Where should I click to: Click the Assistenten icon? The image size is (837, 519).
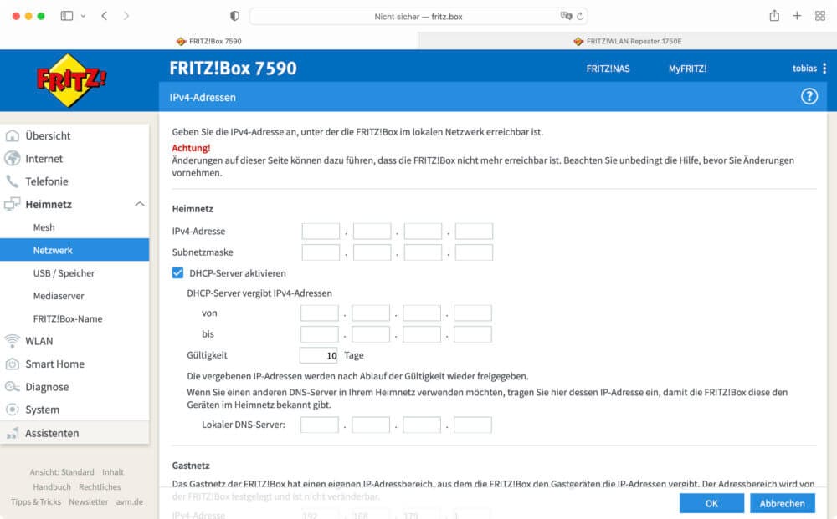coord(12,433)
